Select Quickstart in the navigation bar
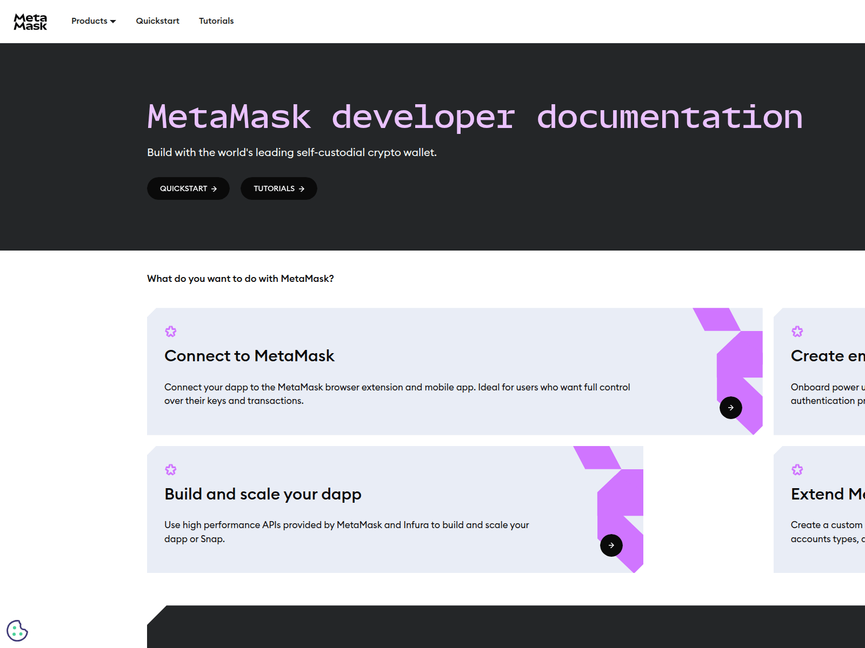The width and height of the screenshot is (865, 648). 157,21
